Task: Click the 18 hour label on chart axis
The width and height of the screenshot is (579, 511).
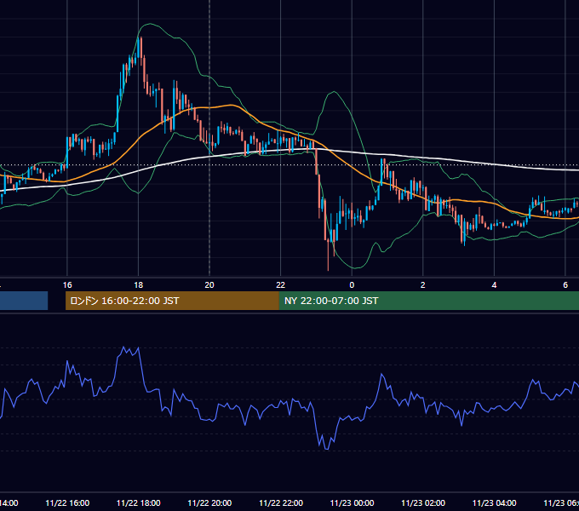Action: (x=139, y=285)
